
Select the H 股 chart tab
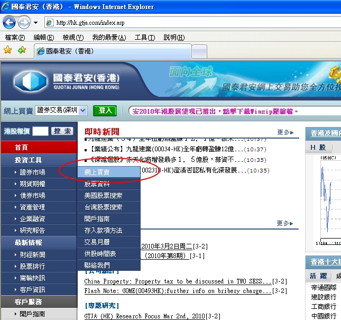318,148
